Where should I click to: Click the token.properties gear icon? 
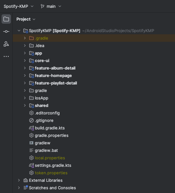31,173
